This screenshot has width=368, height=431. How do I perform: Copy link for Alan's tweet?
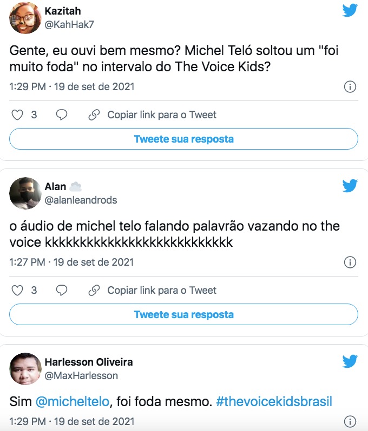click(153, 291)
